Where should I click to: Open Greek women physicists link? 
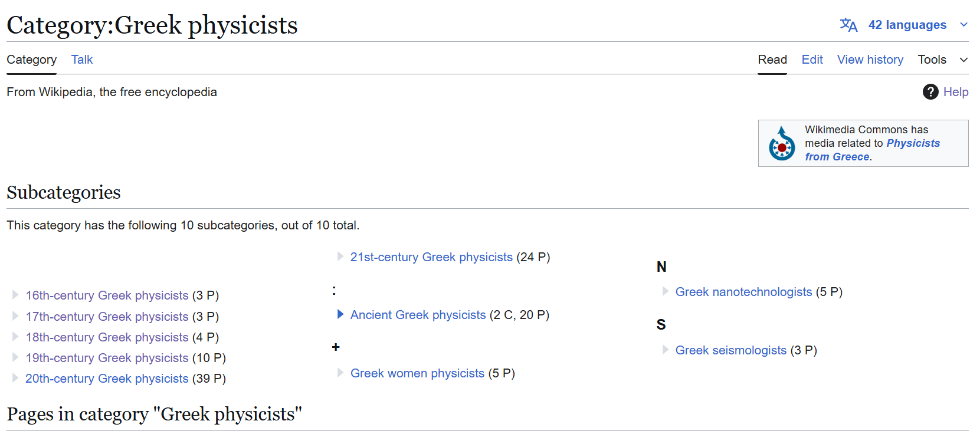coord(417,373)
